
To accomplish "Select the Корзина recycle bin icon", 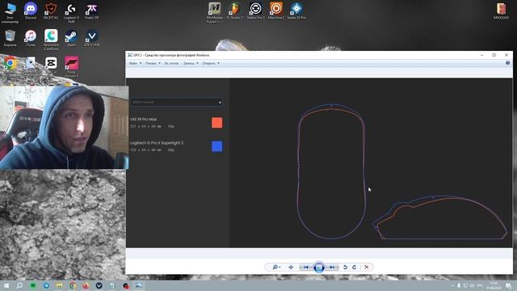I will (x=10, y=38).
